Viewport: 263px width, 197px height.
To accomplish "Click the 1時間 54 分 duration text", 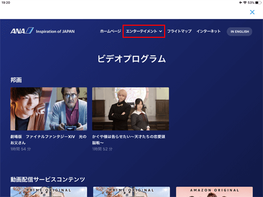I will [x=21, y=149].
